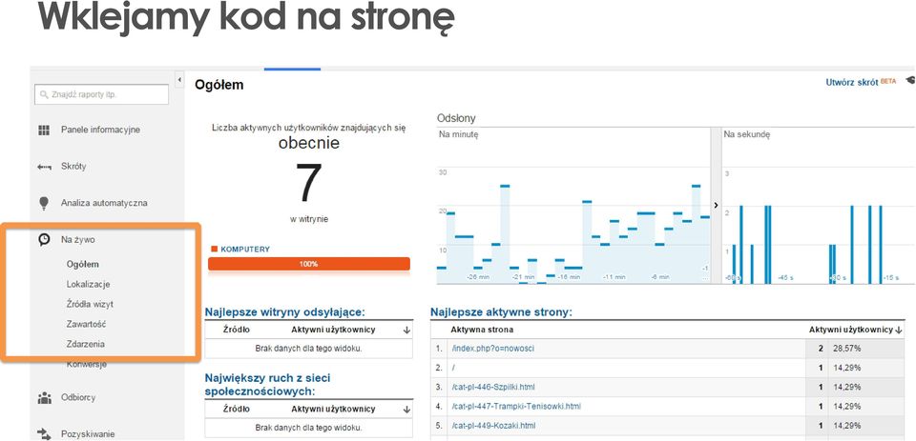Click Źródło header in social traffic table

[237, 409]
